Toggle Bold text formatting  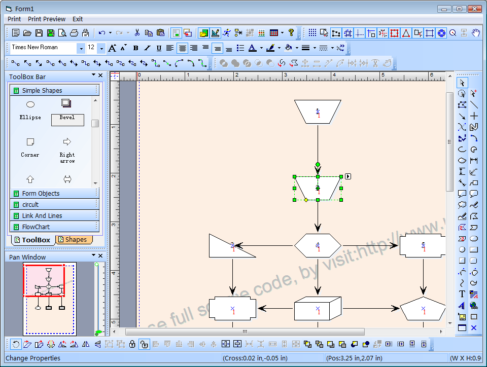pyautogui.click(x=135, y=48)
